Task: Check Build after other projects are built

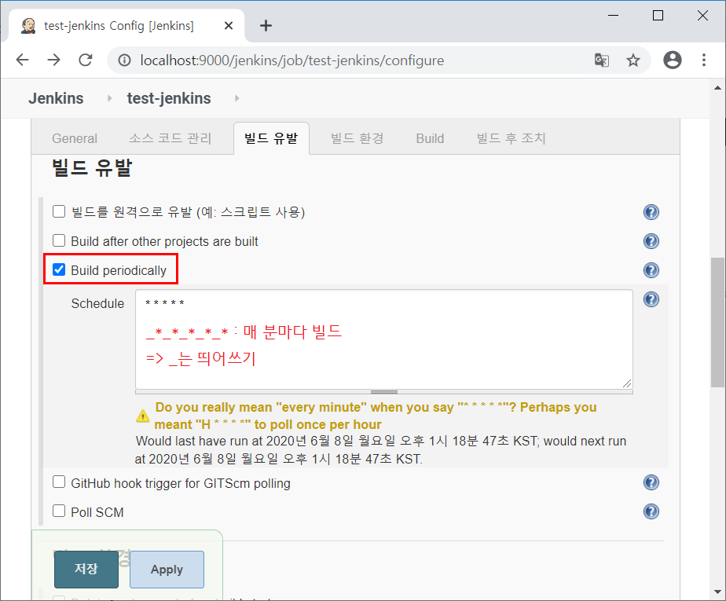Action: click(x=59, y=240)
